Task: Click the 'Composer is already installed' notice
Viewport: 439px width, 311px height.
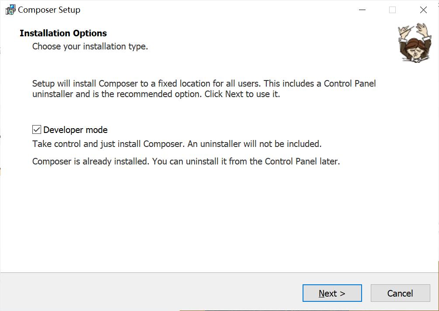Action: pyautogui.click(x=186, y=161)
